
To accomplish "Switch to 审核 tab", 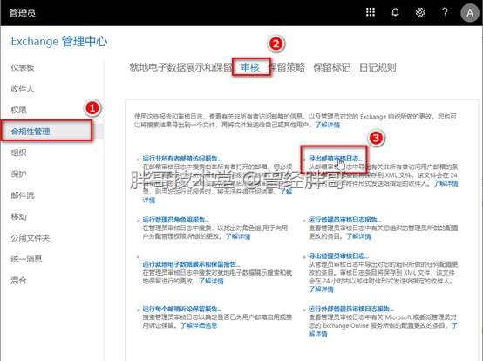I will click(x=250, y=67).
